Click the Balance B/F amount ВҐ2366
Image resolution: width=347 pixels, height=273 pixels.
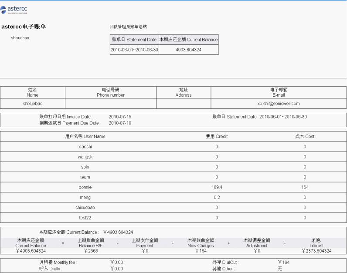click(x=91, y=251)
